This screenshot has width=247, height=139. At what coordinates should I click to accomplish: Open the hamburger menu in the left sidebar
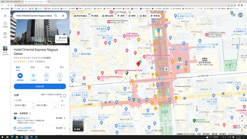click(5, 16)
